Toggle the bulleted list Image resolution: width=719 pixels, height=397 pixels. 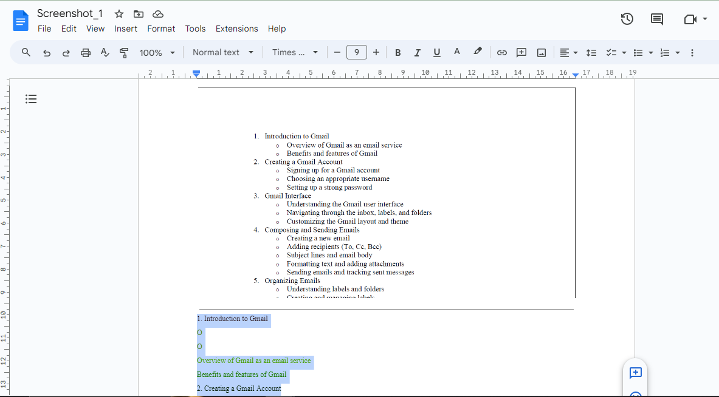[x=638, y=53]
